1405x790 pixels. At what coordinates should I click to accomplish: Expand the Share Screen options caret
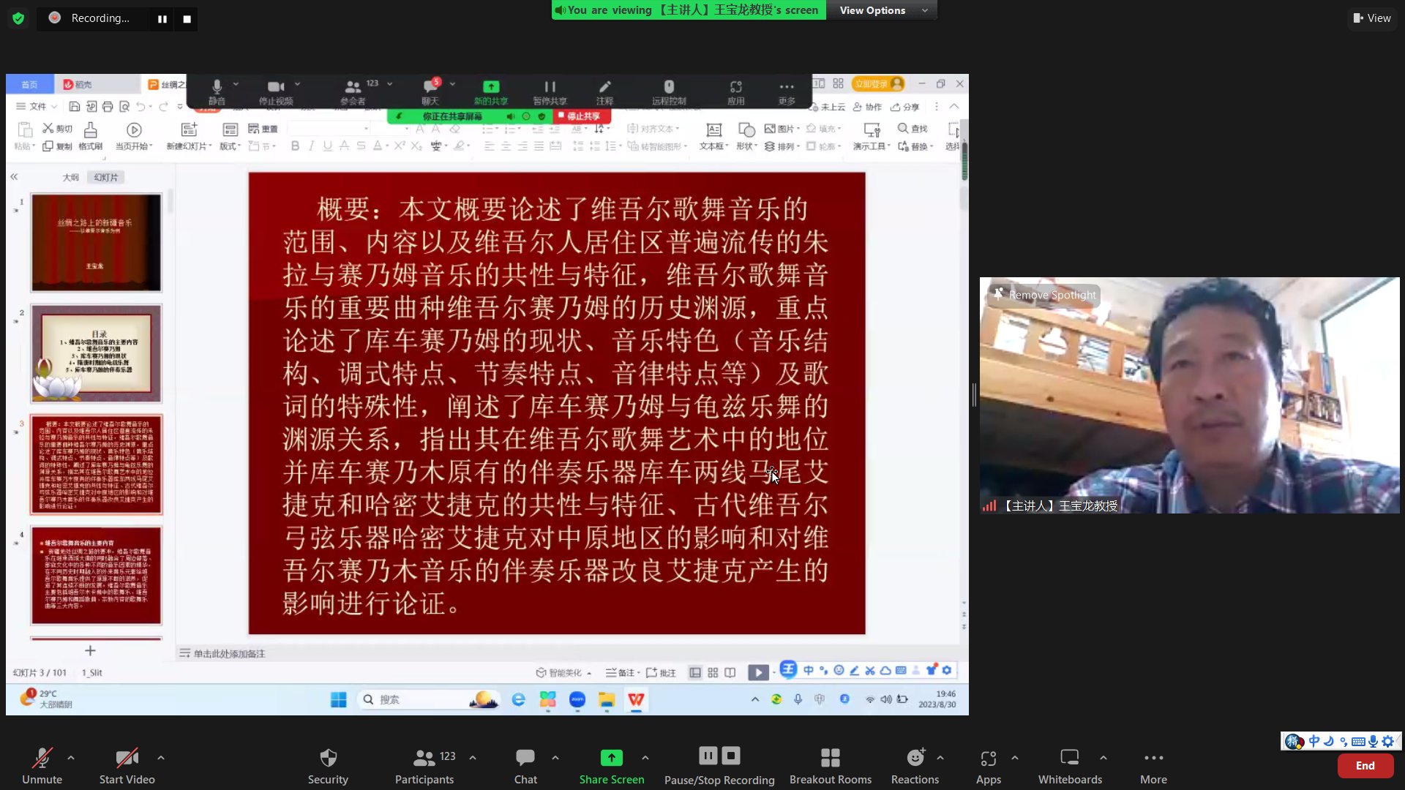[x=645, y=758]
